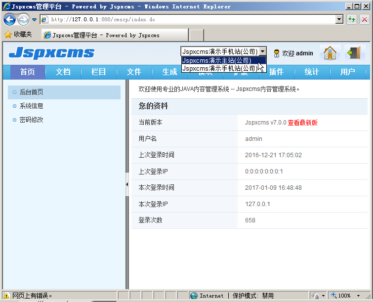Expand the zoom level dropdown arrow
373x302 pixels.
[x=358, y=296]
